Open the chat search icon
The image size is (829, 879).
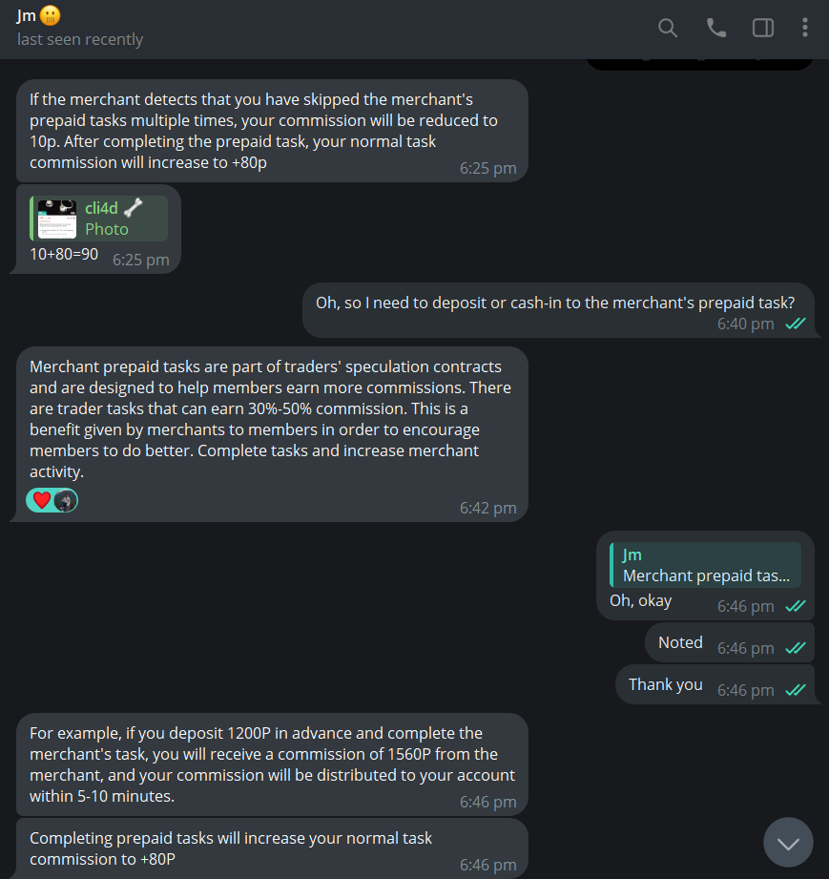[x=667, y=28]
